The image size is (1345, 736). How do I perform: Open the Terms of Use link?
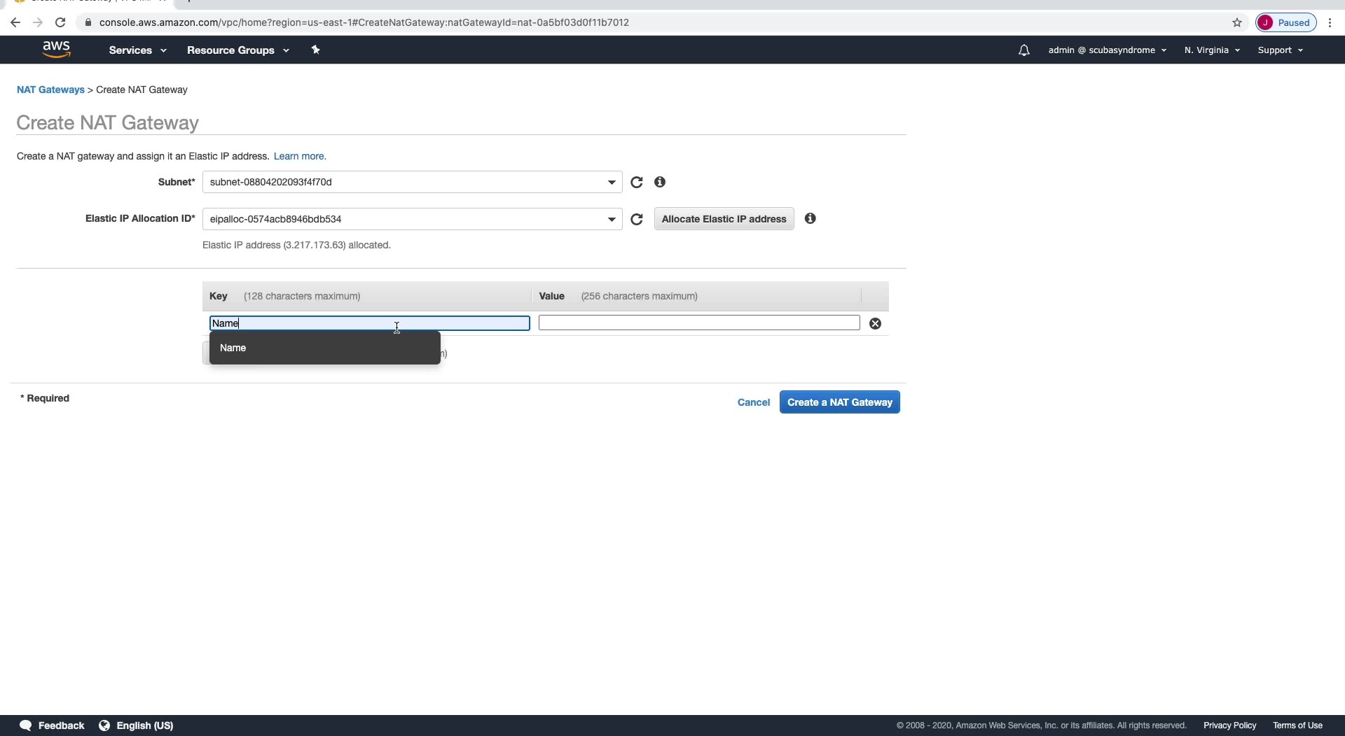point(1297,726)
